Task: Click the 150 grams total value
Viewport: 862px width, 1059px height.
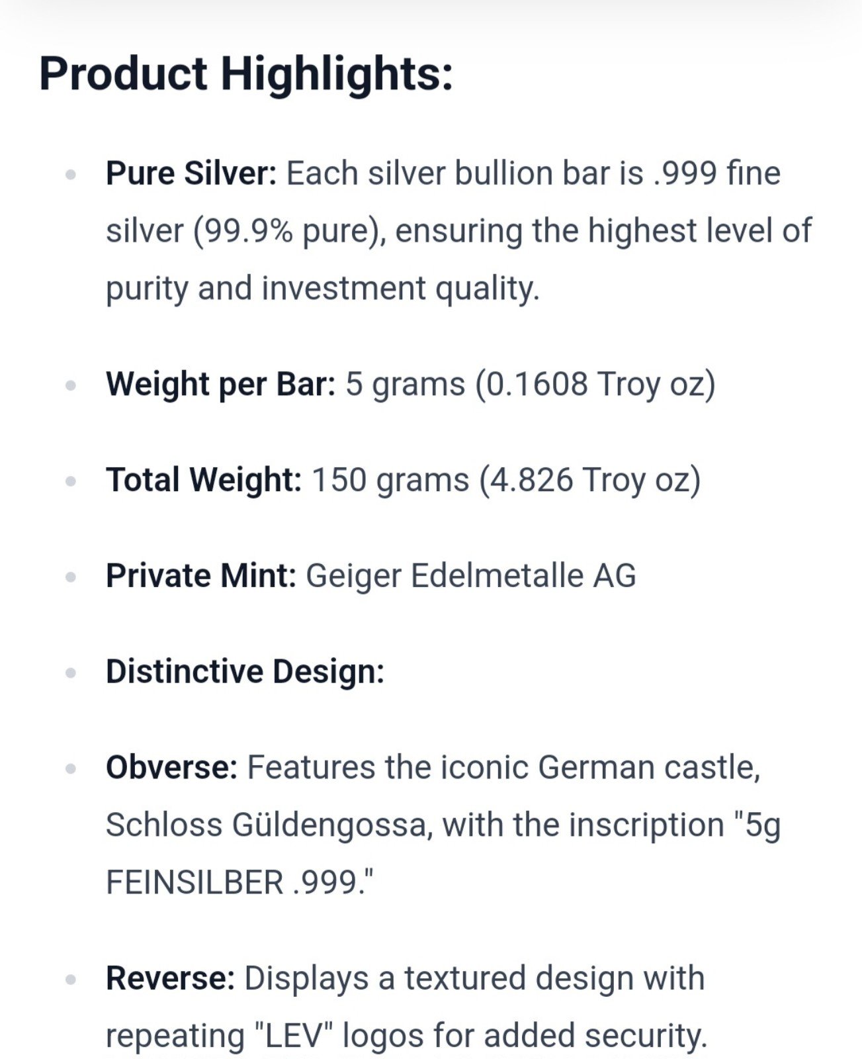Action: tap(390, 480)
